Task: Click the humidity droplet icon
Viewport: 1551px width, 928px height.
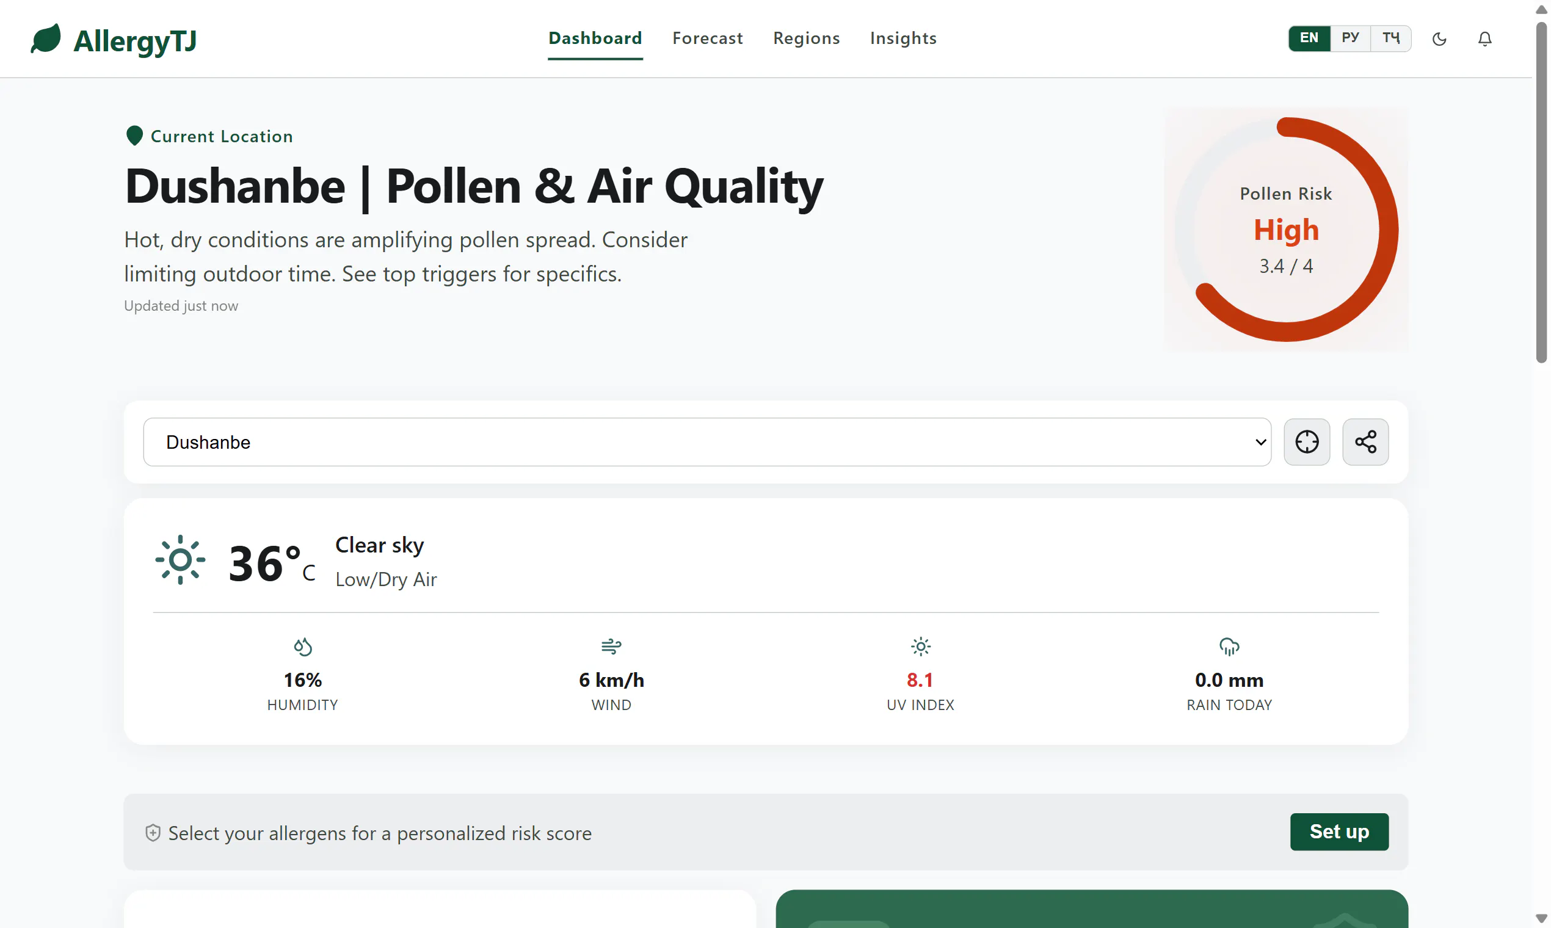Action: tap(303, 646)
